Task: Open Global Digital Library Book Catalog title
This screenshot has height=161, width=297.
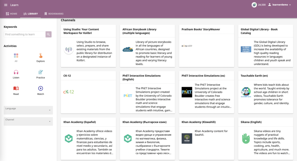Action: 259,31
